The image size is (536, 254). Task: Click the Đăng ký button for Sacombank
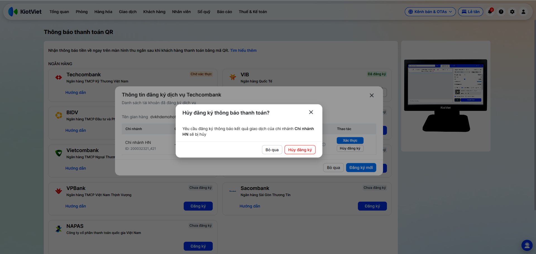pos(372,206)
